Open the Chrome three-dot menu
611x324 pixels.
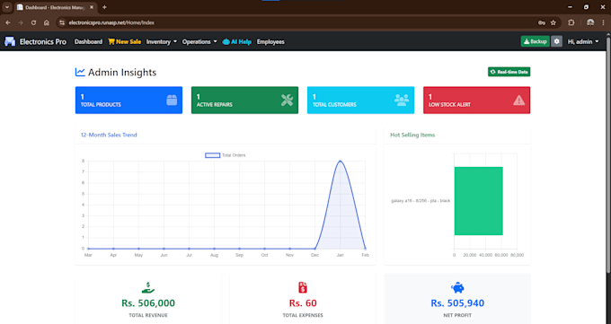pyautogui.click(x=603, y=22)
